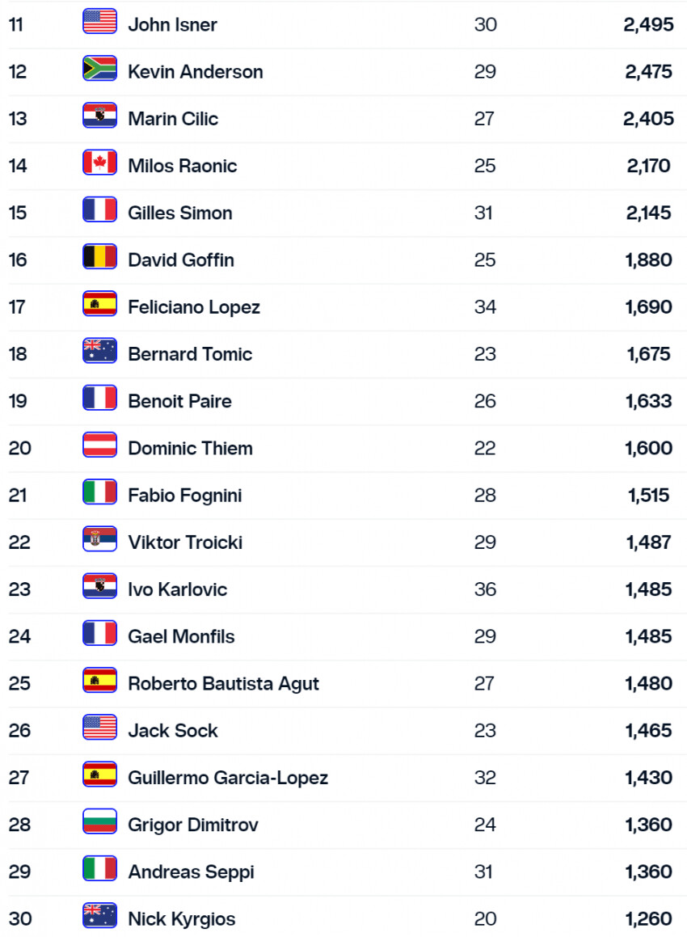Open Benoit Paire's profile
This screenshot has width=687, height=937.
tap(179, 402)
